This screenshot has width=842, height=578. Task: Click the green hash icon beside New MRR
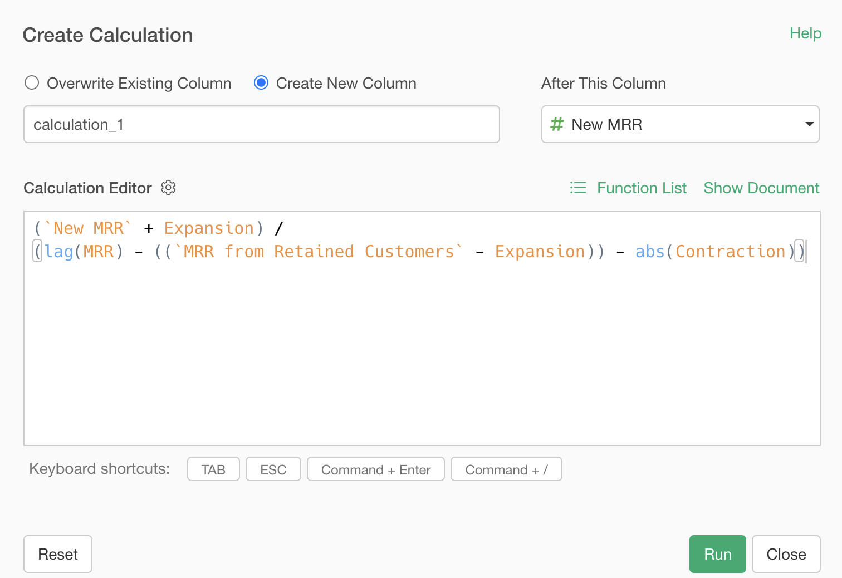pos(557,124)
